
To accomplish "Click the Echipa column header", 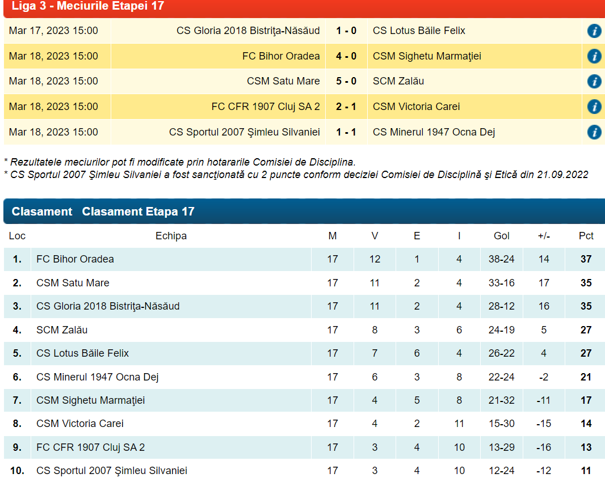I will pos(171,236).
